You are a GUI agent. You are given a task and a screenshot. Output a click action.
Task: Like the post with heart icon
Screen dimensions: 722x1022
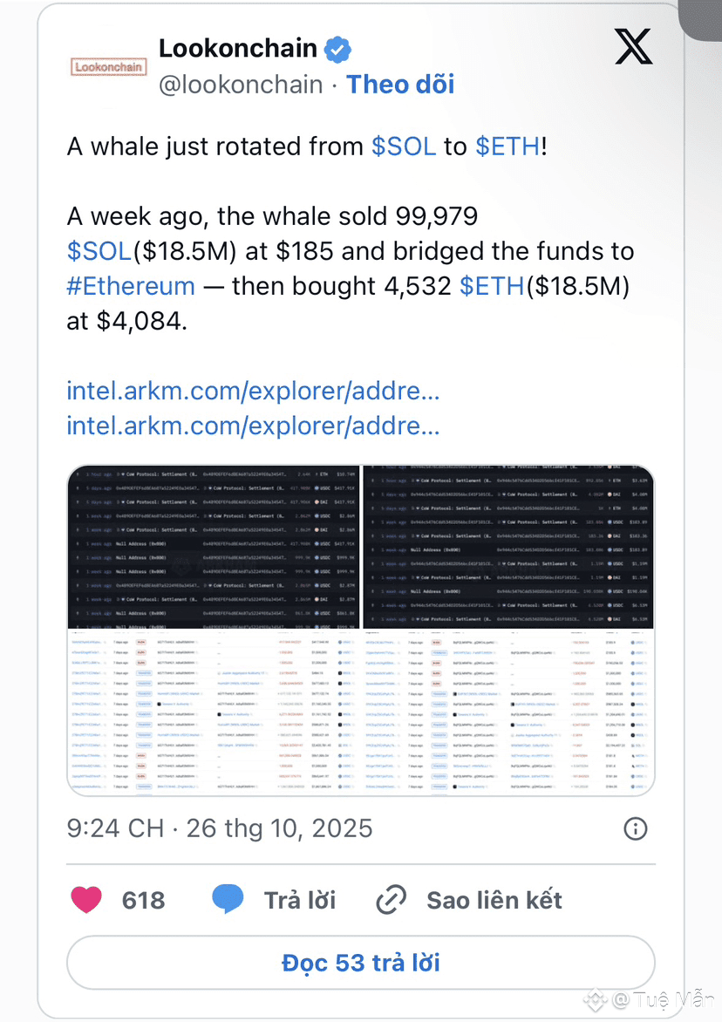pos(86,899)
